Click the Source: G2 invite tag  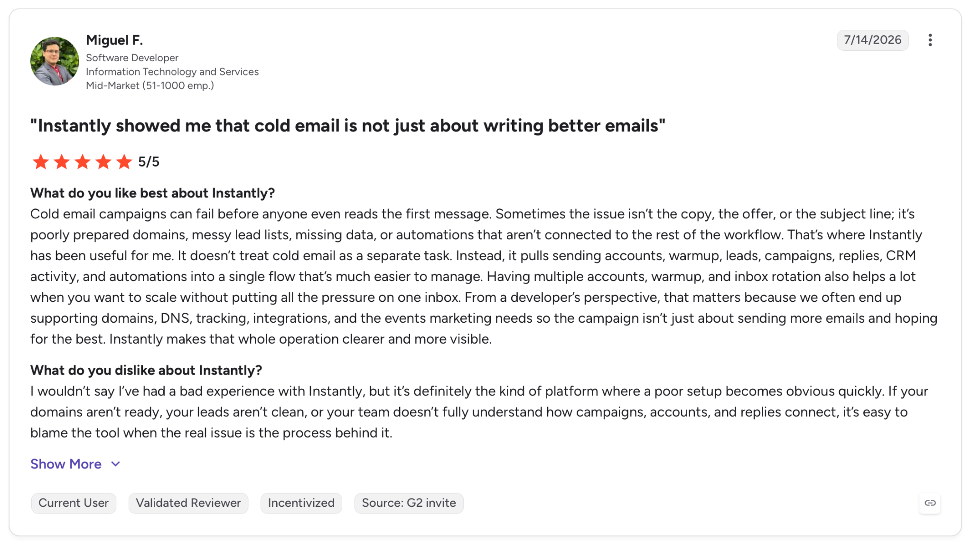[x=409, y=503]
